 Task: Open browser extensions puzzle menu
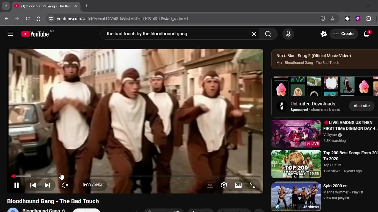pyautogui.click(x=369, y=19)
